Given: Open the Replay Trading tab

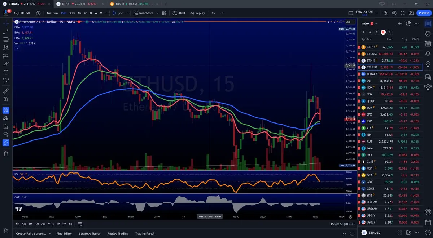Looking at the screenshot, I should 118,234.
